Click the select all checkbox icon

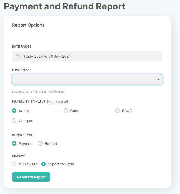[x=49, y=101]
